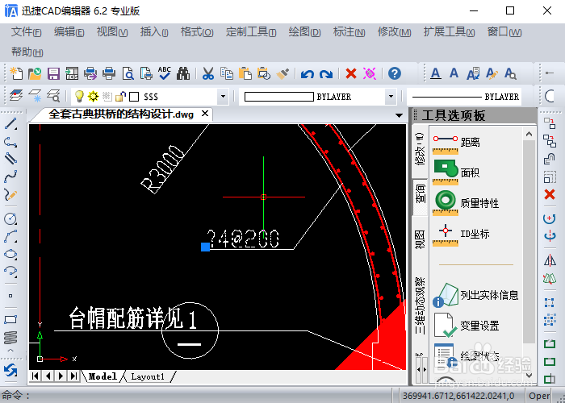Click the Print icon

[109, 74]
